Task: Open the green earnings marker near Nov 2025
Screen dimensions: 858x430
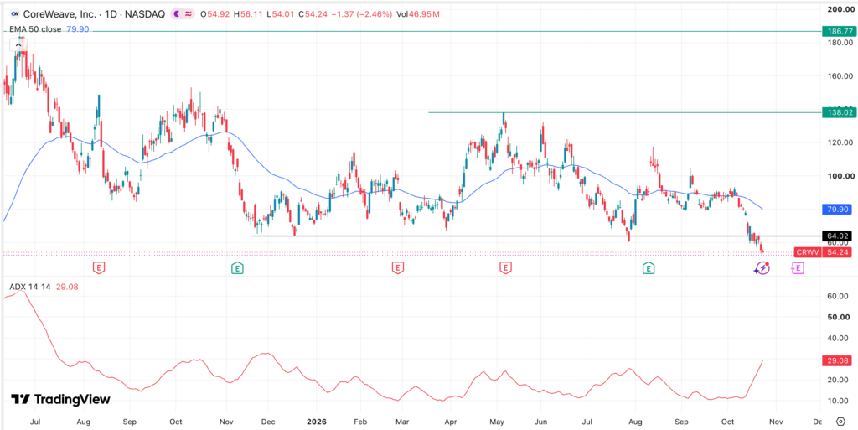Action: 237,267
